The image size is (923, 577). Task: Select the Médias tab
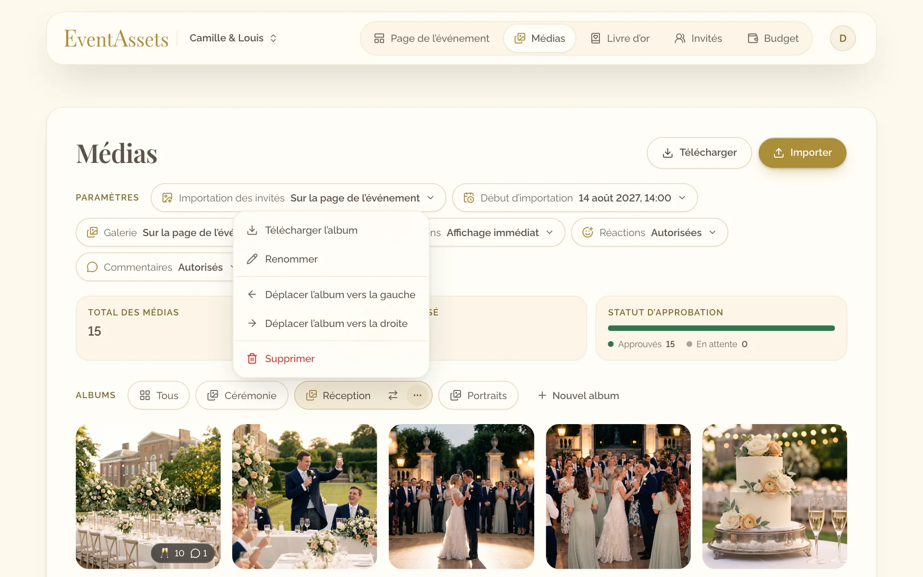pyautogui.click(x=539, y=38)
